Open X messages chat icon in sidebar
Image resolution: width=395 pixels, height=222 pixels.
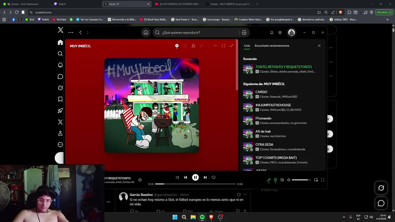[60, 76]
